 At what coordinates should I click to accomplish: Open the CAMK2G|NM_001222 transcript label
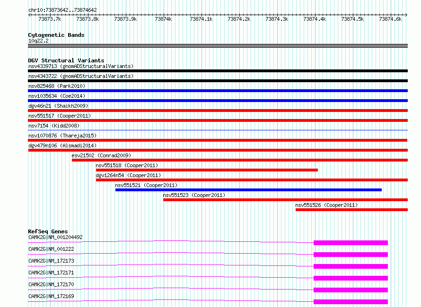pyautogui.click(x=51, y=249)
